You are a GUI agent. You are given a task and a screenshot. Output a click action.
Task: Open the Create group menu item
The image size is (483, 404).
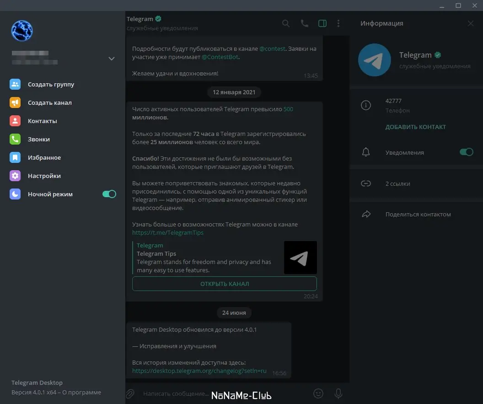[x=63, y=85]
